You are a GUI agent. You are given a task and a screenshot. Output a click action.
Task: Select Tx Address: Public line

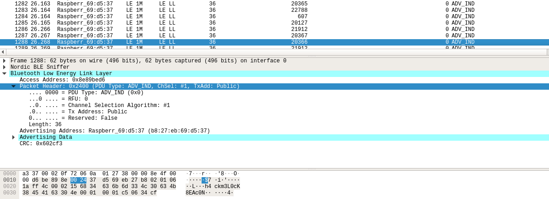click(x=78, y=112)
